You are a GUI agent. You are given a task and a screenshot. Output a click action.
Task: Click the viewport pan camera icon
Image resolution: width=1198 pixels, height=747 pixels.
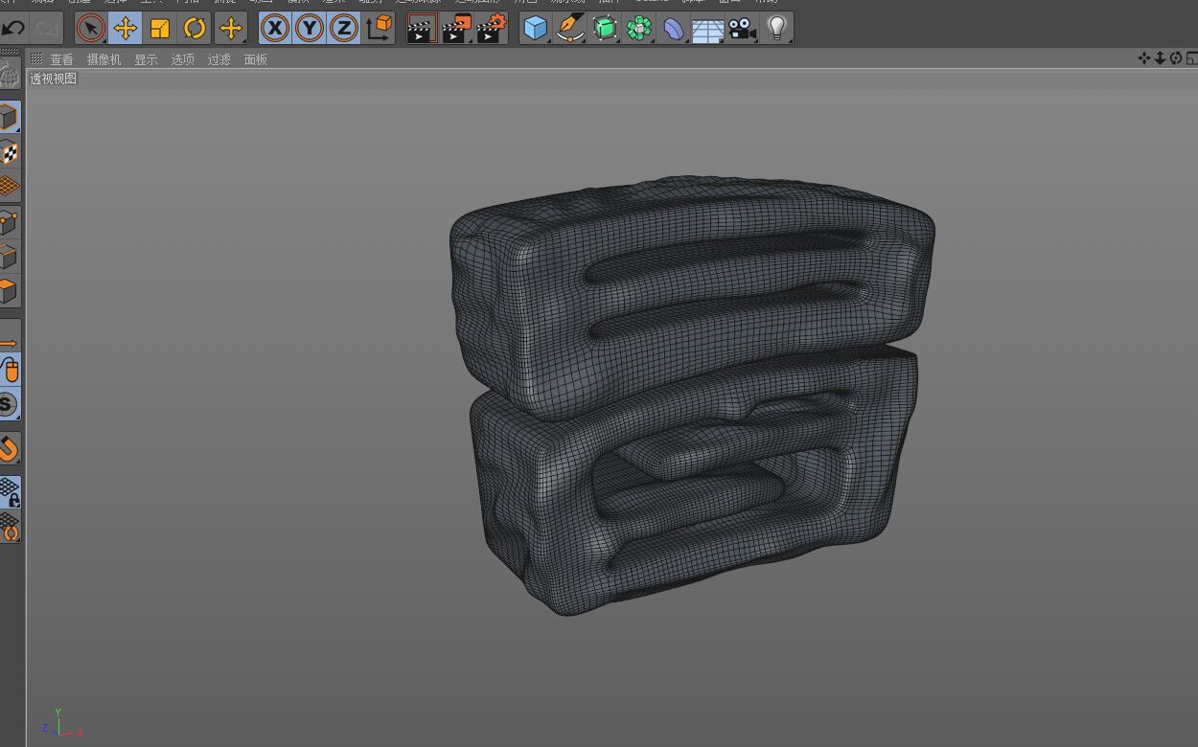[x=1143, y=58]
